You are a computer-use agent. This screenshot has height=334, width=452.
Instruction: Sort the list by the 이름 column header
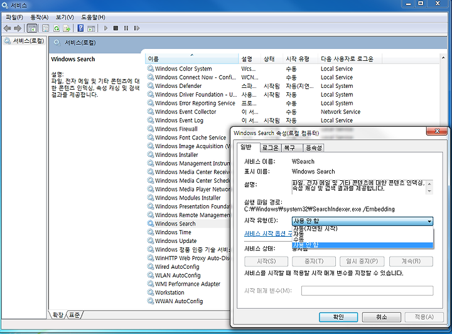(191, 59)
